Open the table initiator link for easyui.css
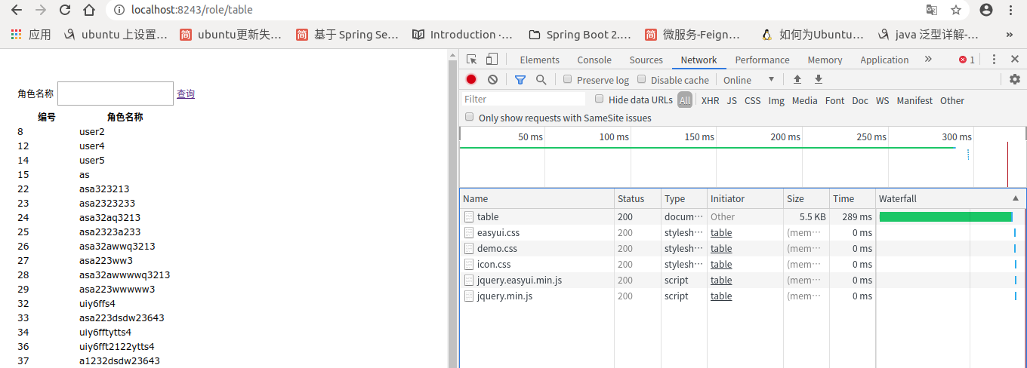Viewport: 1027px width, 368px height. point(721,233)
